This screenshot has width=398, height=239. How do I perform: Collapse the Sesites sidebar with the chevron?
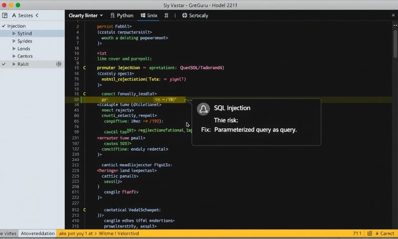(36, 15)
